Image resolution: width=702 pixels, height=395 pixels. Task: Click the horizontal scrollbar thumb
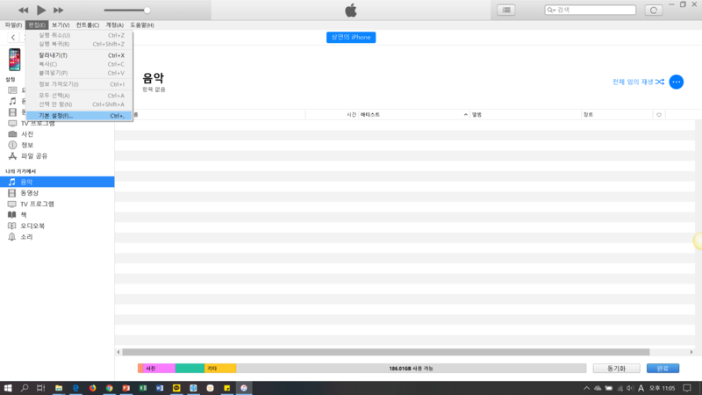386,352
